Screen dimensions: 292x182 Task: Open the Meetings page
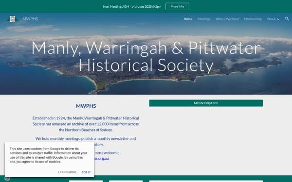click(x=204, y=19)
